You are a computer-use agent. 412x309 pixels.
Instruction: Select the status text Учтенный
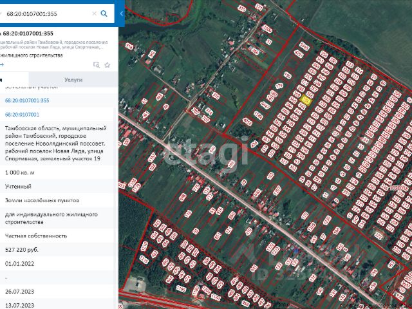tap(18, 187)
